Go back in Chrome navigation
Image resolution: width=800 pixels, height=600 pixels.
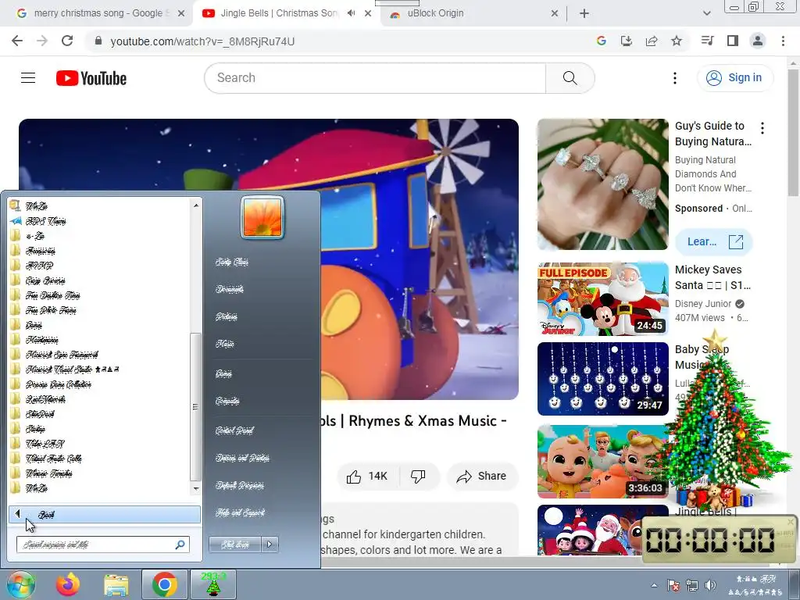point(17,41)
